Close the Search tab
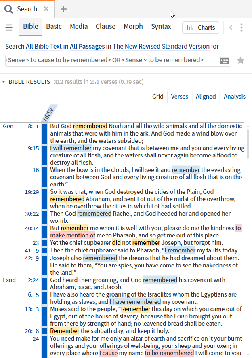The width and height of the screenshot is (252, 358). [46, 9]
